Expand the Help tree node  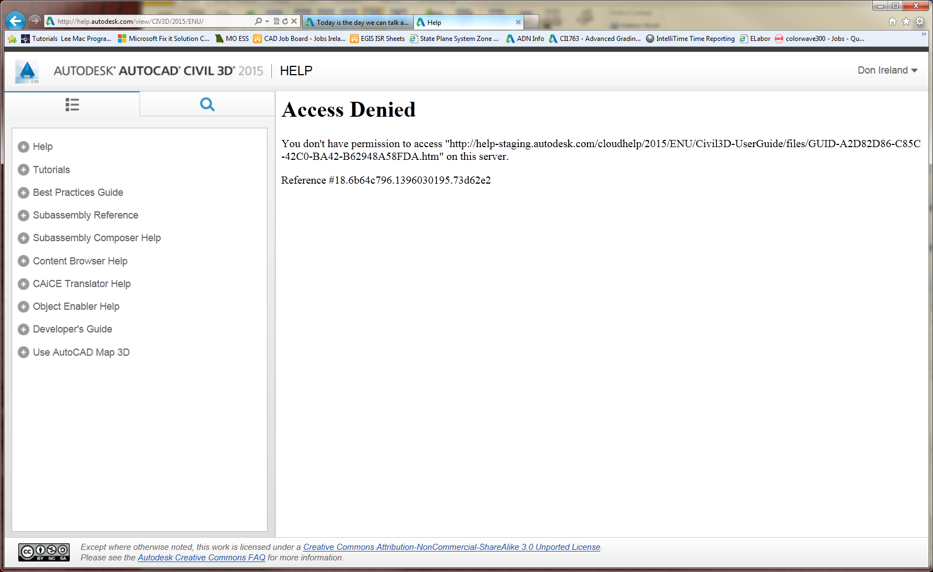[x=23, y=147]
